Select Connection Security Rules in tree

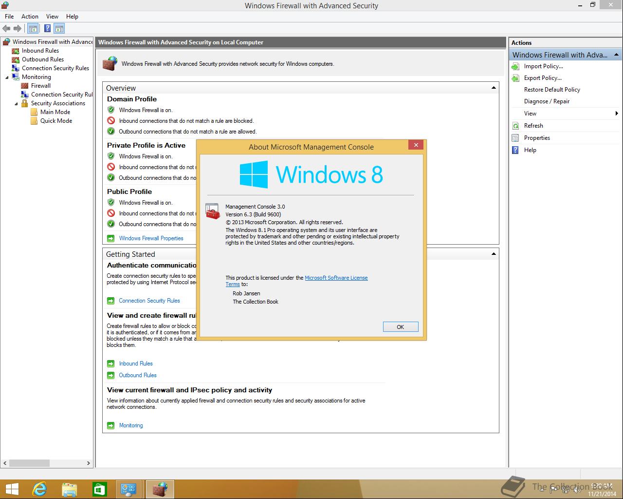[55, 68]
